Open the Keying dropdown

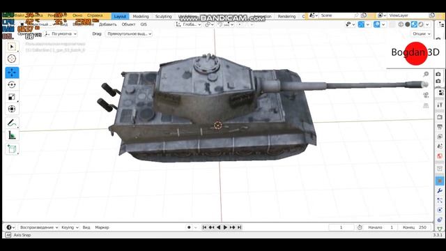pos(70,227)
